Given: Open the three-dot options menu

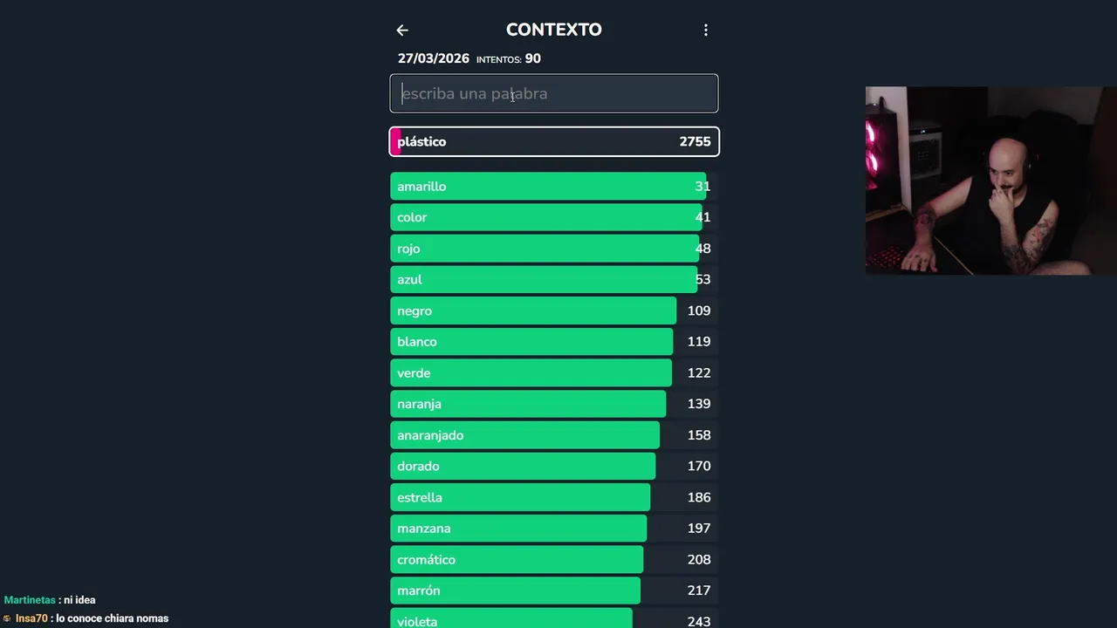Looking at the screenshot, I should [706, 31].
